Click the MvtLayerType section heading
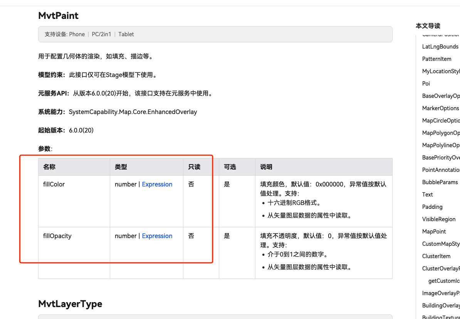460x319 pixels. tap(70, 304)
